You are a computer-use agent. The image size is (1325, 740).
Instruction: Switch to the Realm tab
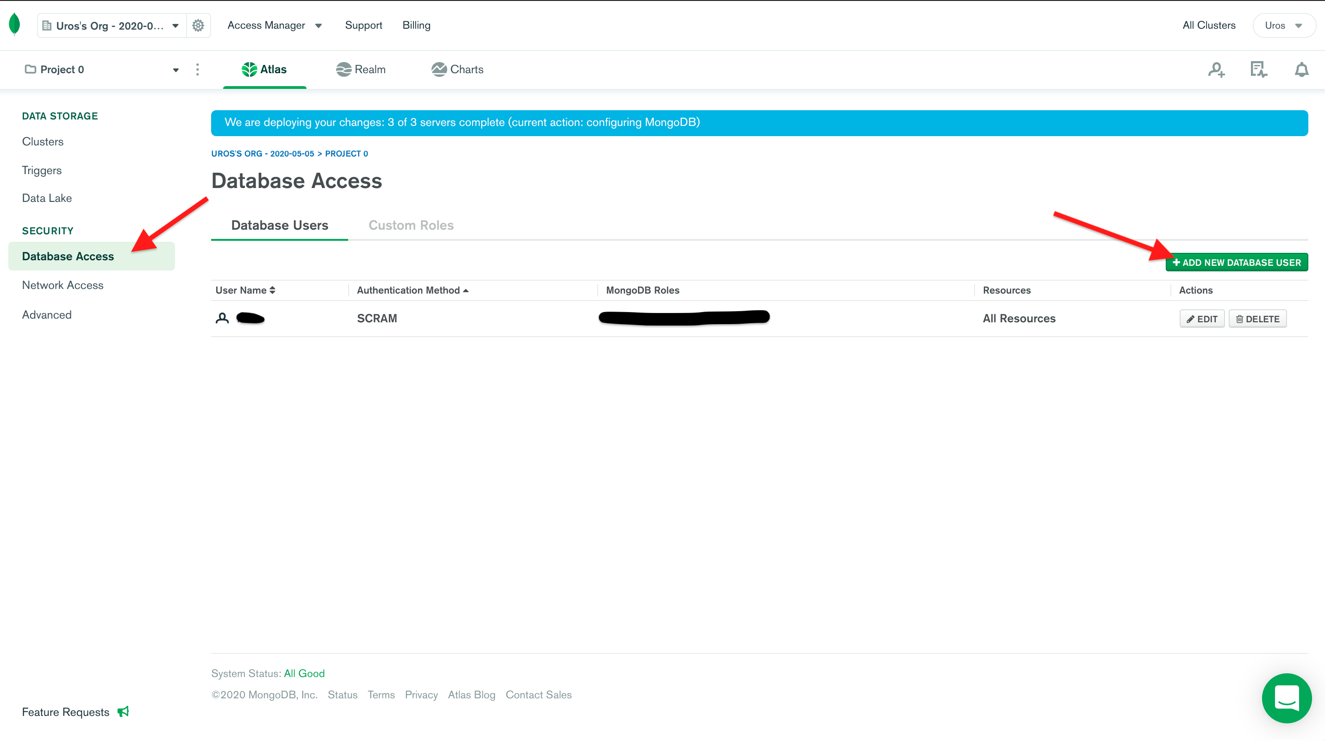[361, 69]
